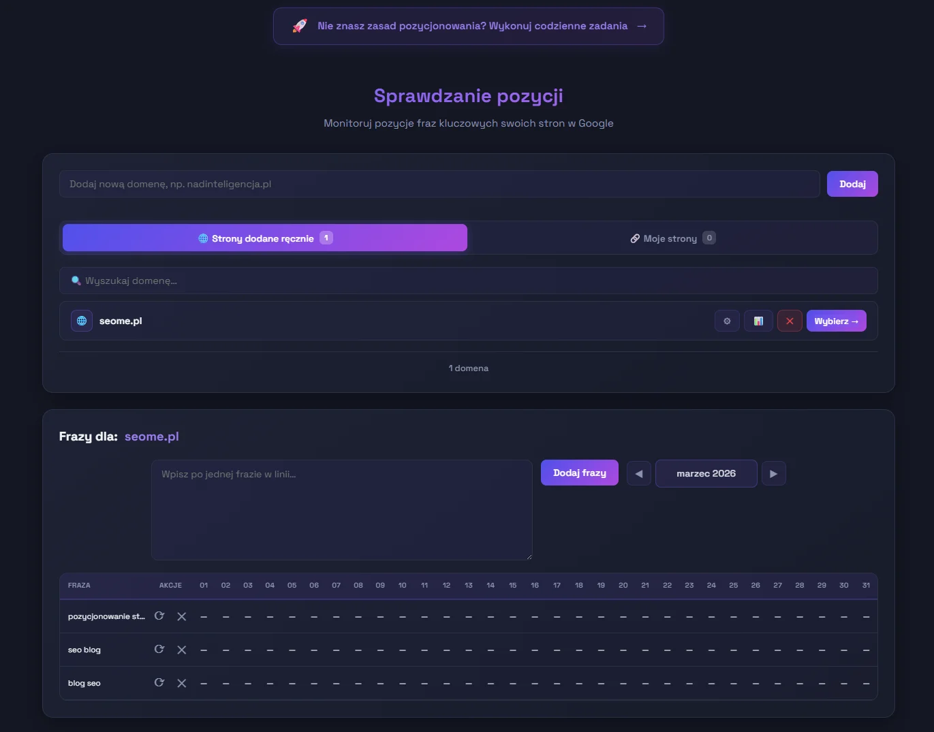Open the 'marzec 2026' month selector

tap(706, 473)
